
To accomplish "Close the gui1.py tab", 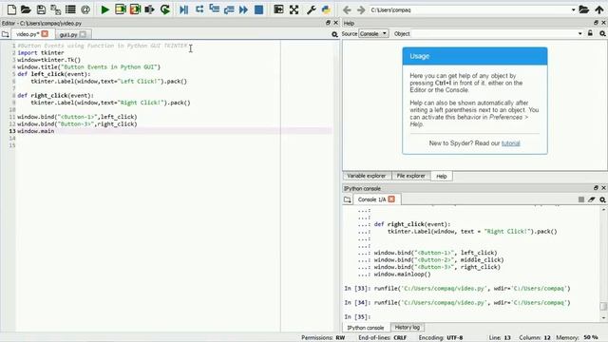I will 83,34.
